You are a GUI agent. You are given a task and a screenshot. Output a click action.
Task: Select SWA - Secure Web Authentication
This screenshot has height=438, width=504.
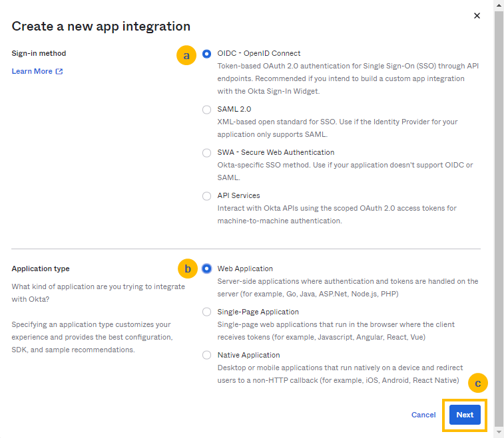point(207,153)
